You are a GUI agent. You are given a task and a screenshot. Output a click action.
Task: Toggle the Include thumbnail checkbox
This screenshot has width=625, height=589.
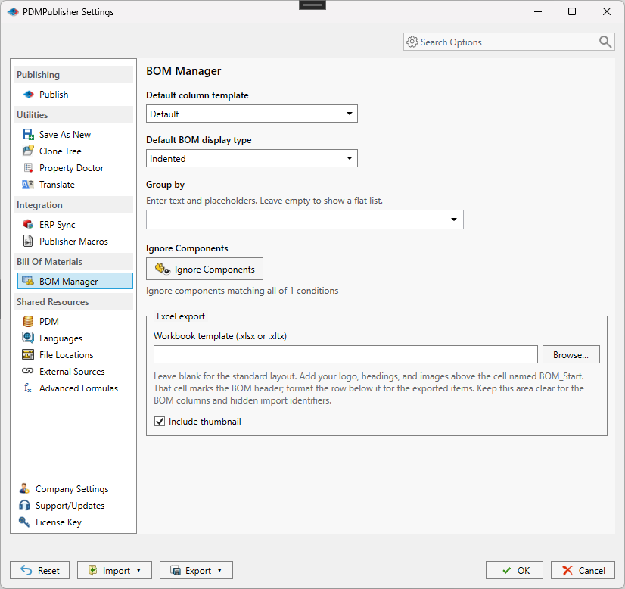click(x=160, y=422)
